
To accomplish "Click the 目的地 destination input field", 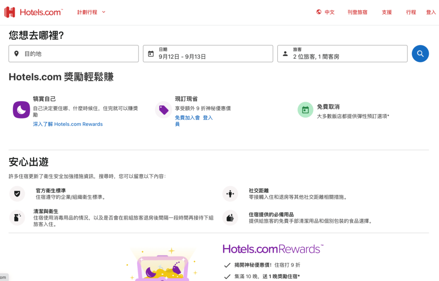I will (x=74, y=54).
